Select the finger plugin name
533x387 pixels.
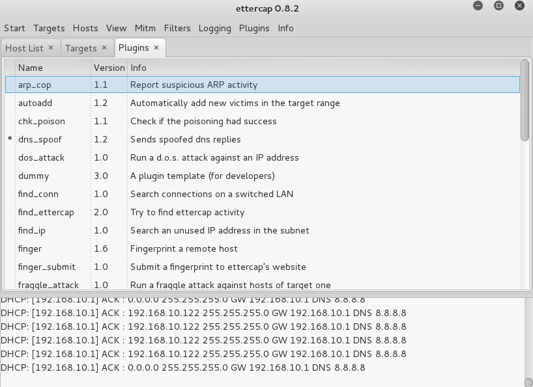[x=30, y=249]
